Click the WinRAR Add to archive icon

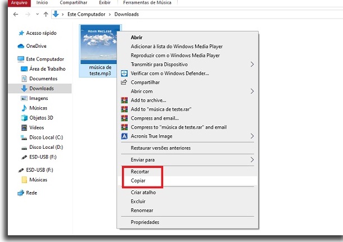[x=125, y=100]
